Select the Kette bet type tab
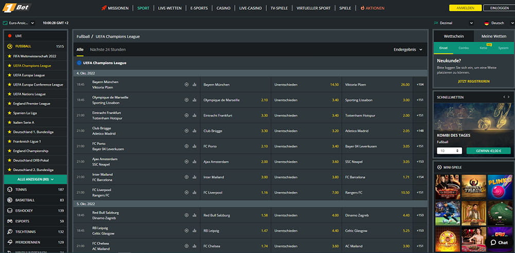515x253 pixels. (x=484, y=48)
